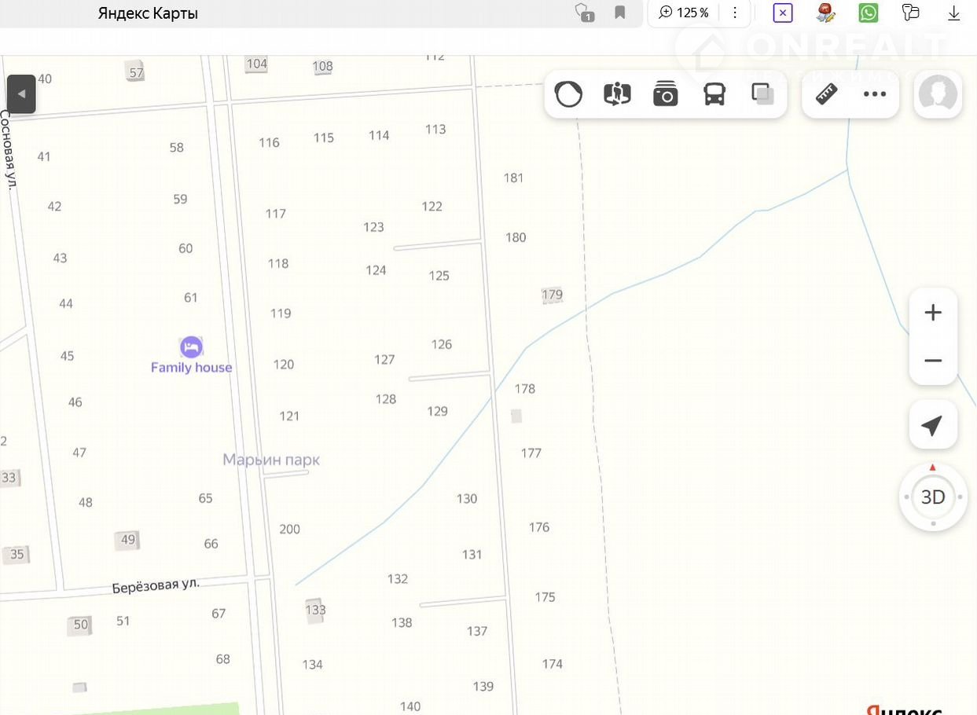Screen dimensions: 977x715
Task: Toggle 3D map view
Action: [x=933, y=497]
